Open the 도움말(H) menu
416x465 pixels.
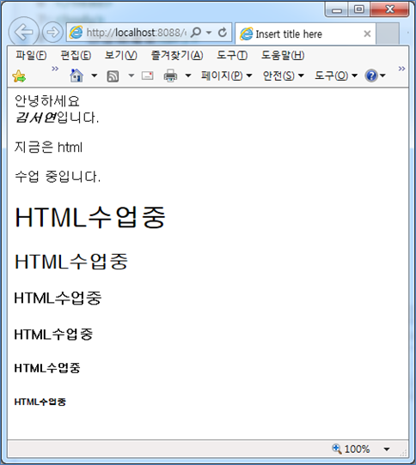click(283, 55)
